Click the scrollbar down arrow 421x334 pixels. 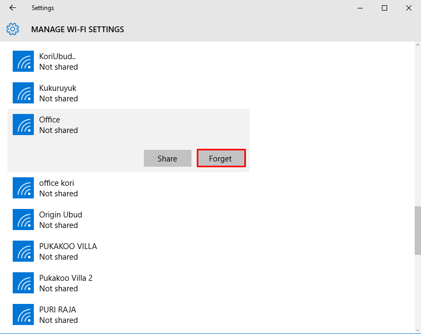[x=417, y=330]
